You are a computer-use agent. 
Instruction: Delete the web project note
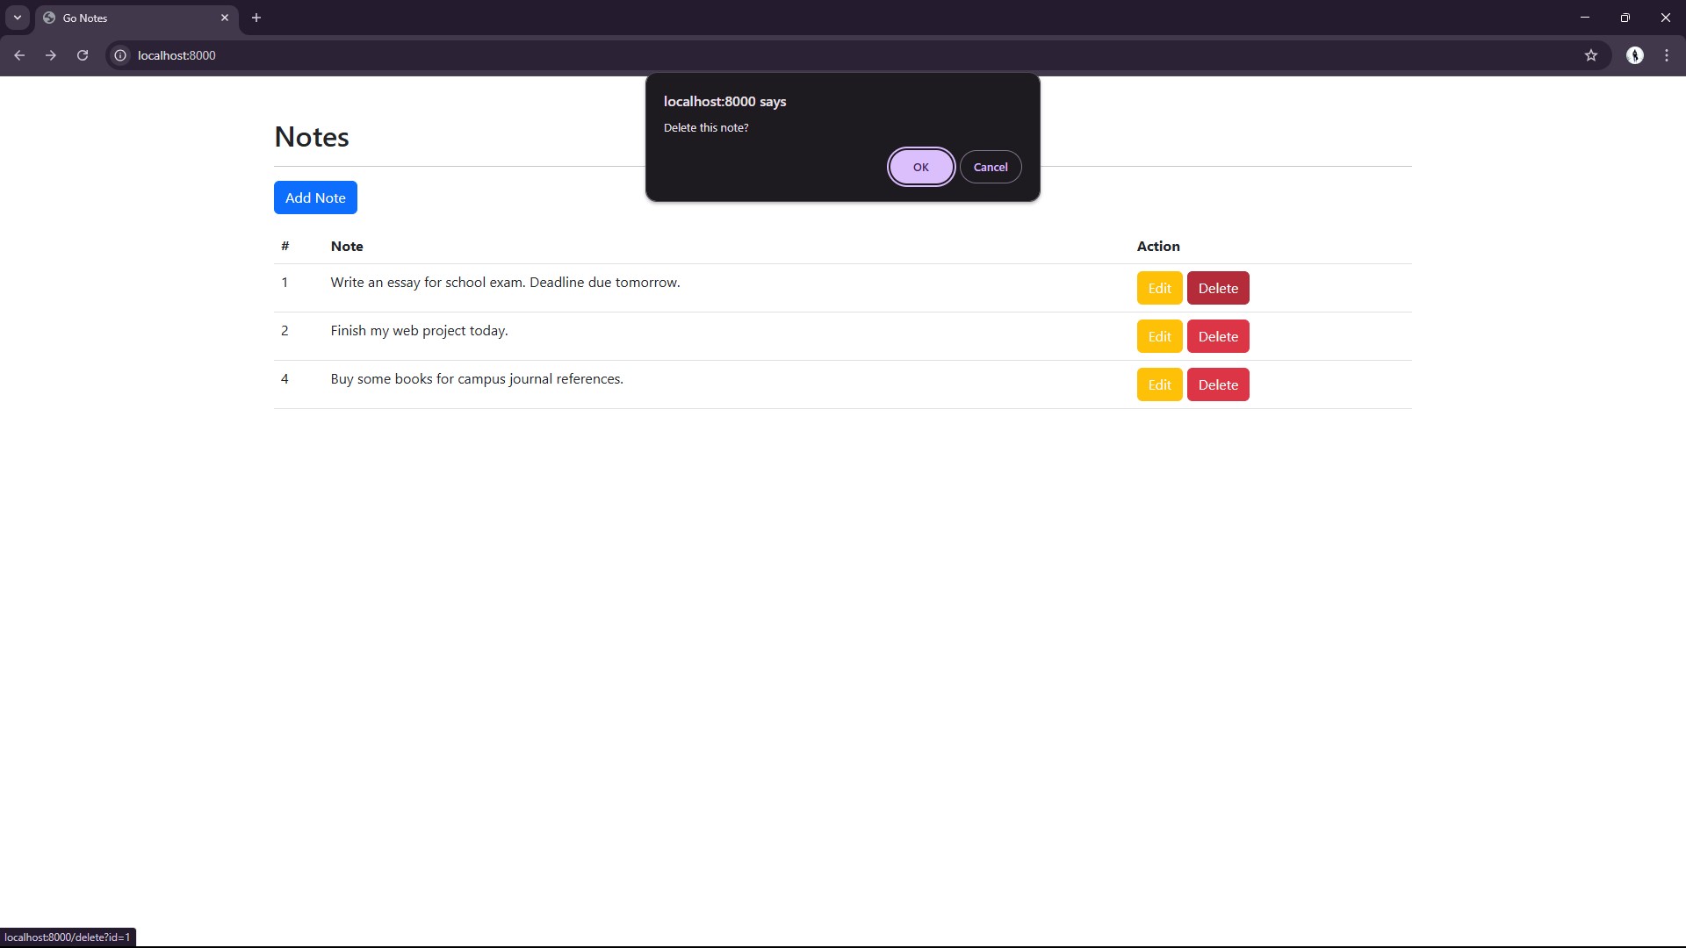tap(1218, 336)
